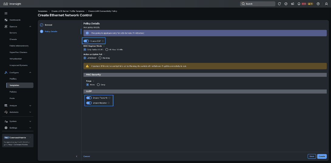The width and height of the screenshot is (331, 163).
Task: Click the Settings gear icon in sidebar
Action: (x=6, y=128)
